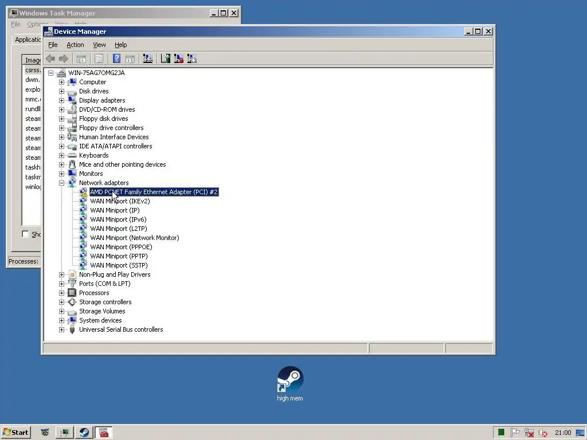Select WAN Miniport (PPTP)

tap(119, 256)
